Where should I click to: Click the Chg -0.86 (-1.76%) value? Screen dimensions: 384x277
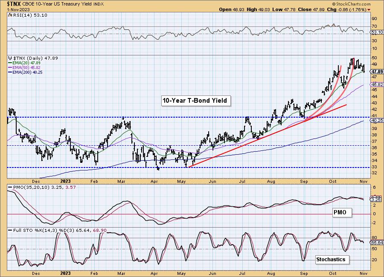pos(346,9)
